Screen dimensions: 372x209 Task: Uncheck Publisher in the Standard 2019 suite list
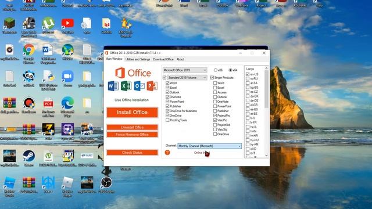(x=167, y=106)
